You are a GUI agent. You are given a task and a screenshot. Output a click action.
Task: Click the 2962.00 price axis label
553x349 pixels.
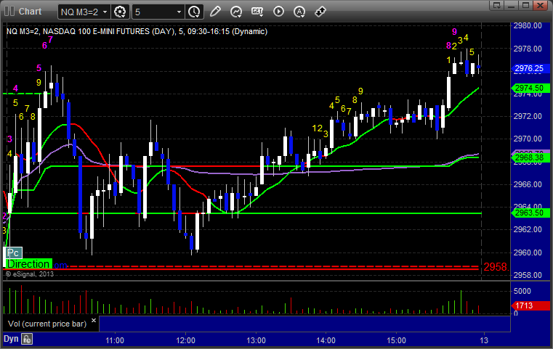click(528, 229)
